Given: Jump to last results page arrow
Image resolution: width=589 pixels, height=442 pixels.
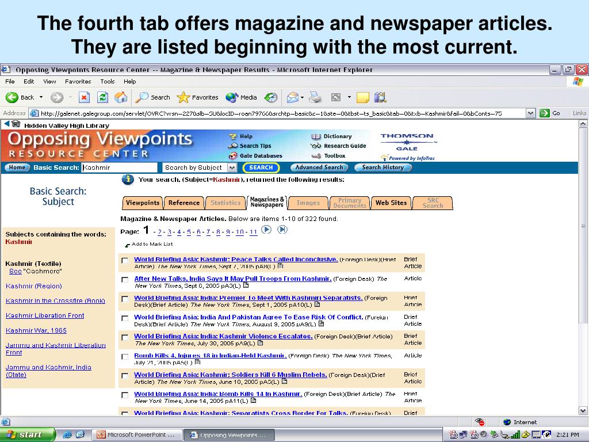Looking at the screenshot, I should (x=282, y=230).
